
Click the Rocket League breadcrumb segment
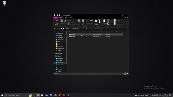tap(75, 29)
